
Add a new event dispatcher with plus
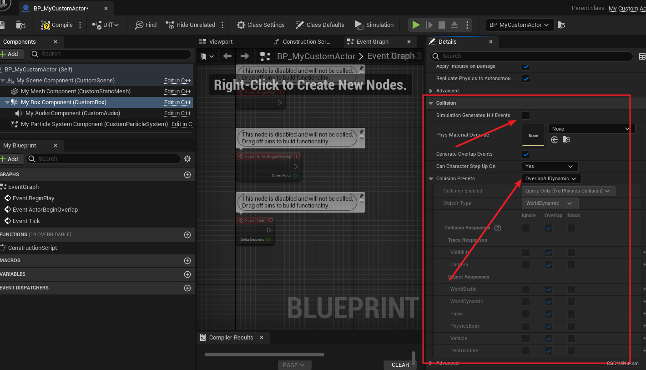(187, 288)
